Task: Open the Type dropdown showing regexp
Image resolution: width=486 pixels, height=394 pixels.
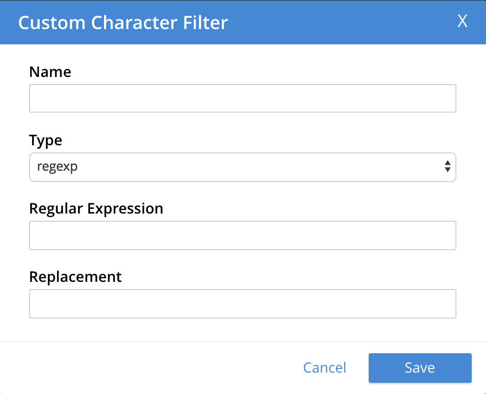Action: [242, 167]
